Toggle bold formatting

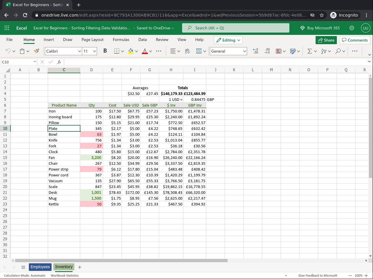pyautogui.click(x=105, y=51)
